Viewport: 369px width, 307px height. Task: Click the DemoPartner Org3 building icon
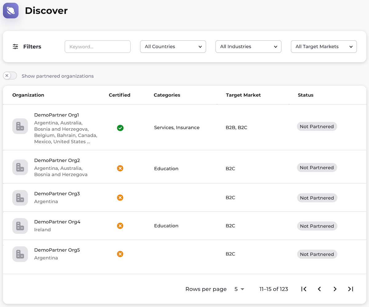click(x=20, y=198)
